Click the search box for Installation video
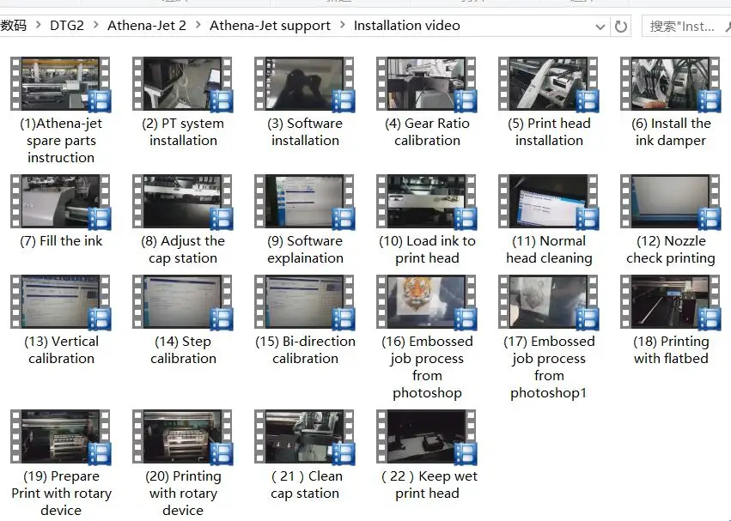731x521 pixels. 685,27
